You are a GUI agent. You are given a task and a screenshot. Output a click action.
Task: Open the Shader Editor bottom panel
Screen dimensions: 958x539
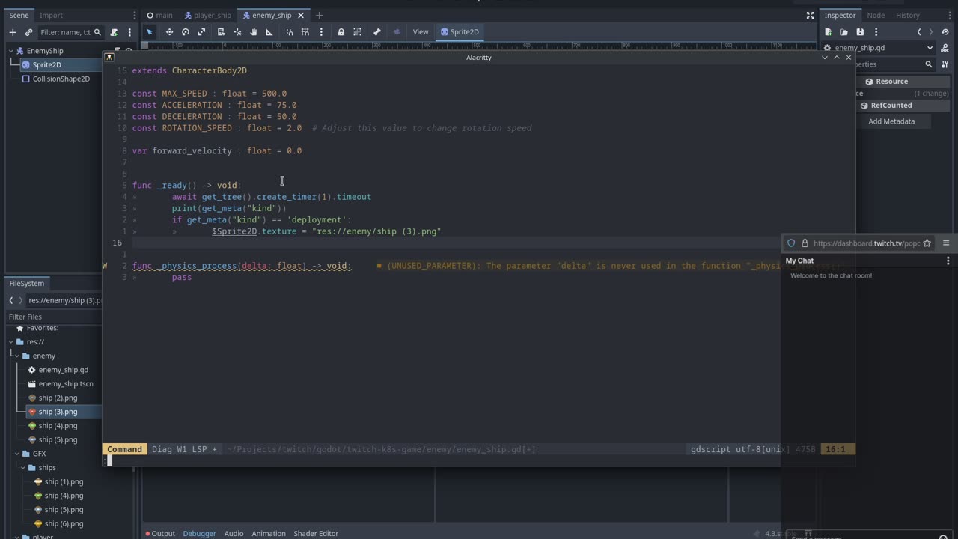(316, 533)
